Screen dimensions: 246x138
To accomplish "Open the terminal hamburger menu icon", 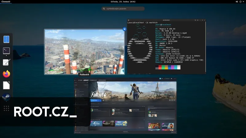I will tap(198, 20).
